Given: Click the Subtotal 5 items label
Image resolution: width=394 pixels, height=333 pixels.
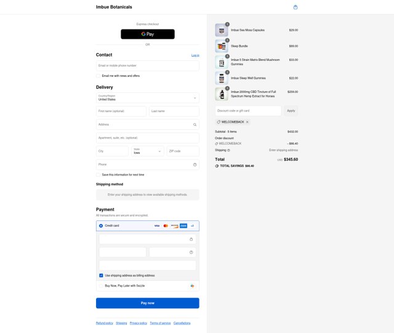Looking at the screenshot, I should tap(226, 132).
